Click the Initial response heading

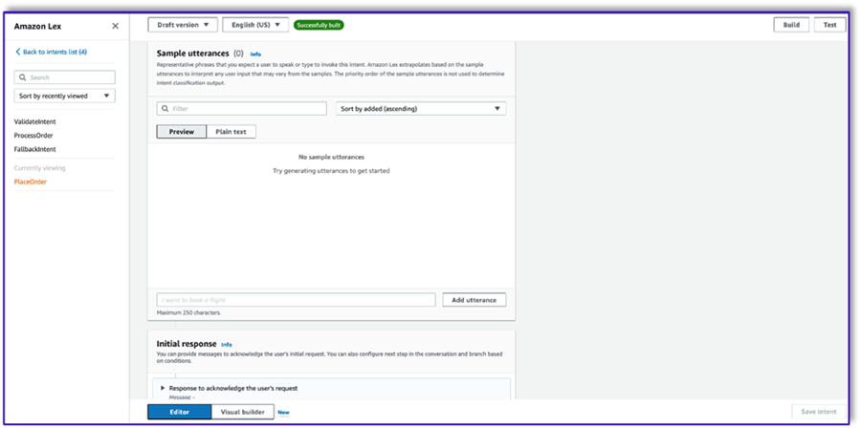coord(187,344)
